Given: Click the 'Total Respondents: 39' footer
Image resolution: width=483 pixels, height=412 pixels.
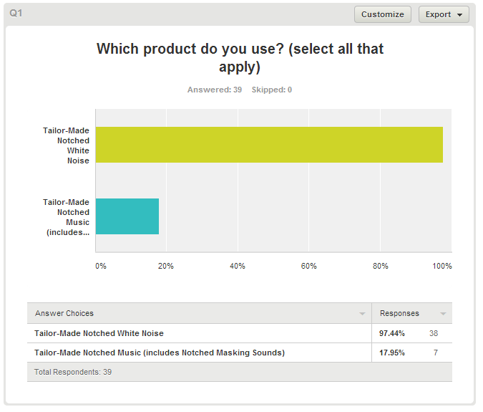Looking at the screenshot, I should pyautogui.click(x=73, y=372).
